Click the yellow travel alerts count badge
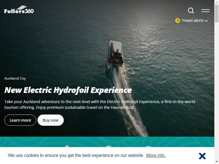This screenshot has width=219, height=164. [x=177, y=20]
